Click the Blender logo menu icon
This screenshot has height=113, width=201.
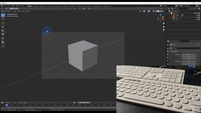pyautogui.click(x=2, y=6)
